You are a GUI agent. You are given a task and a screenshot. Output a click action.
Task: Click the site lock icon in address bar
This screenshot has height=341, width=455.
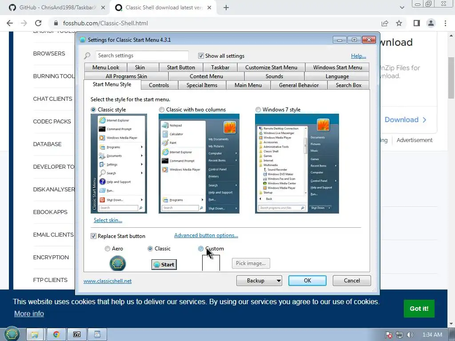56,23
